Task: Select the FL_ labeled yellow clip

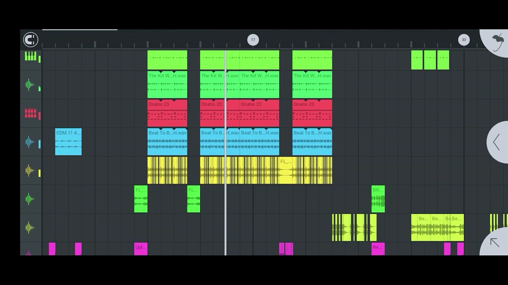Action: point(286,170)
